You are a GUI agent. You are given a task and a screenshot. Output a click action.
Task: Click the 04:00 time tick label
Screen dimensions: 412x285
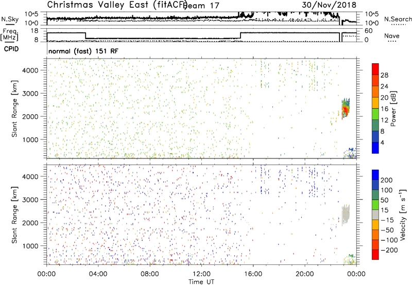pos(98,274)
